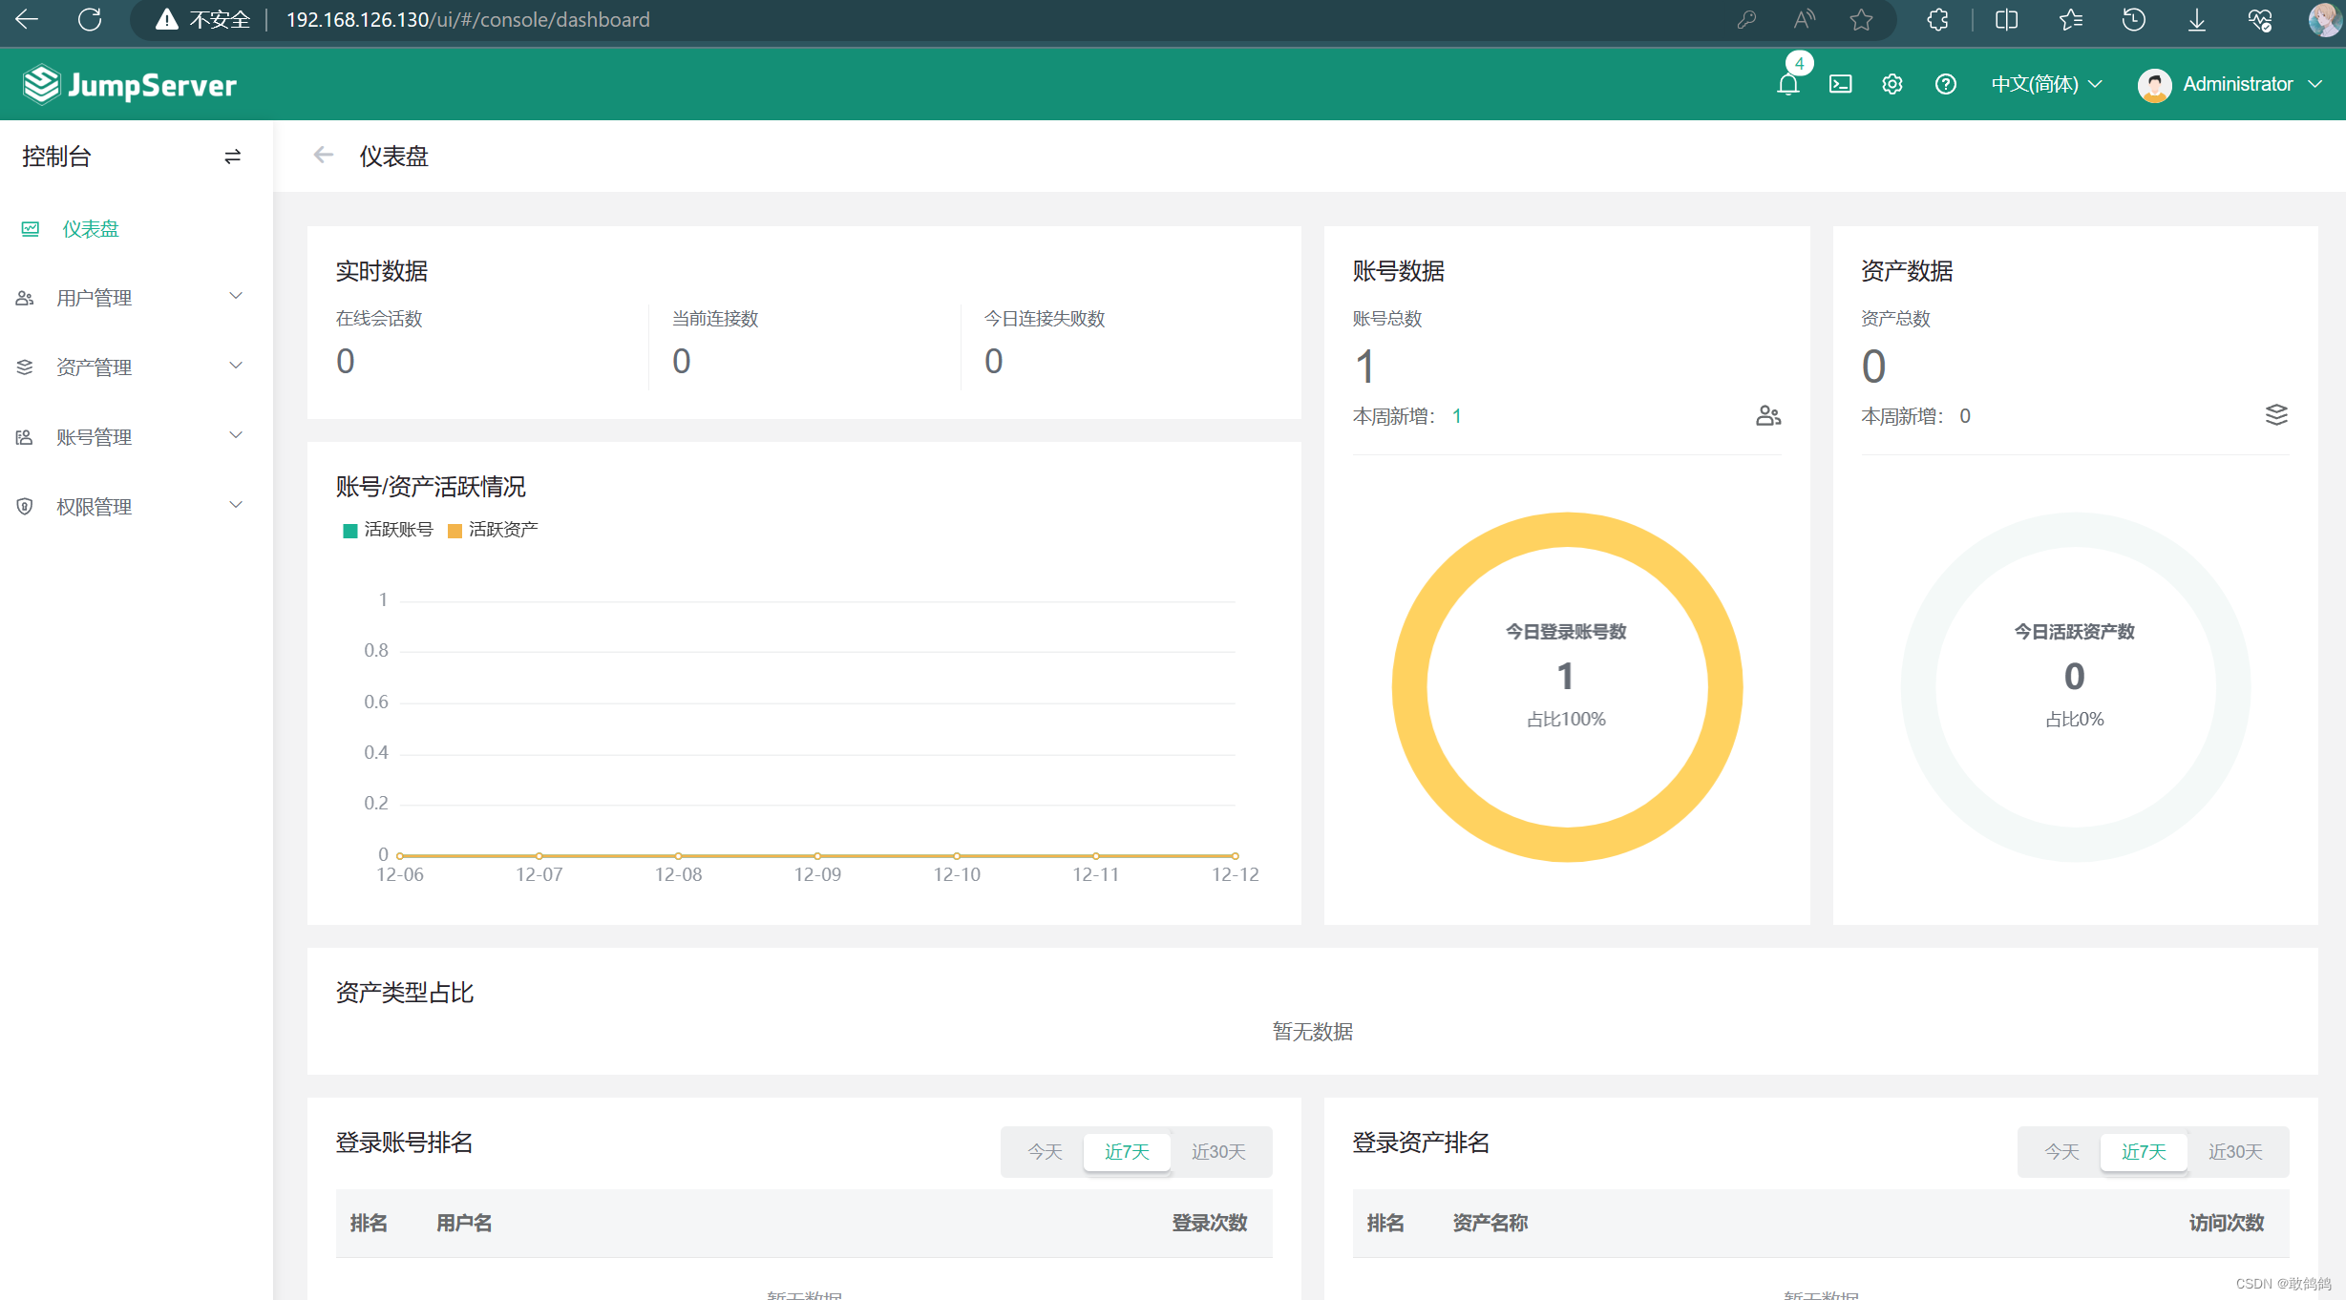Open system settings gear icon

coord(1892,84)
